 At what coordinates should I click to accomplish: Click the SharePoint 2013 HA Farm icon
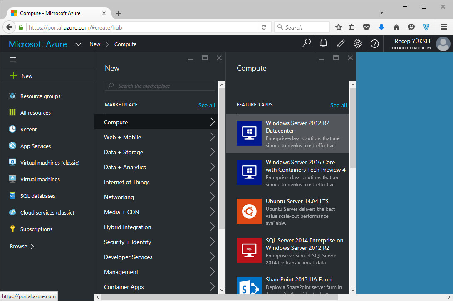(x=249, y=285)
